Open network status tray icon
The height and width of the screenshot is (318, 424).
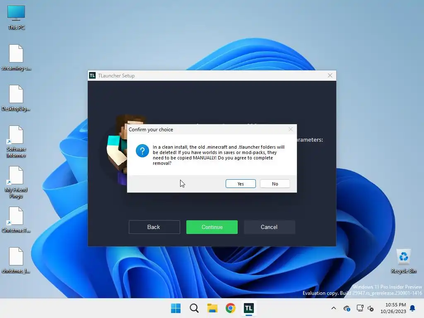click(x=360, y=308)
